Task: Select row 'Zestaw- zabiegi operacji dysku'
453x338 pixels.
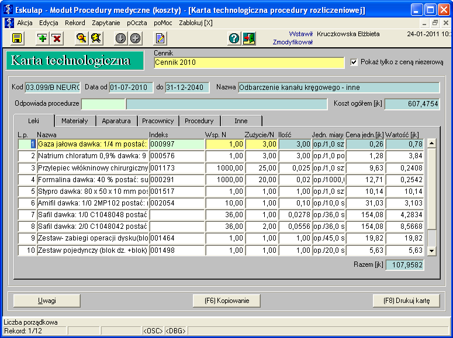Action: (221, 238)
